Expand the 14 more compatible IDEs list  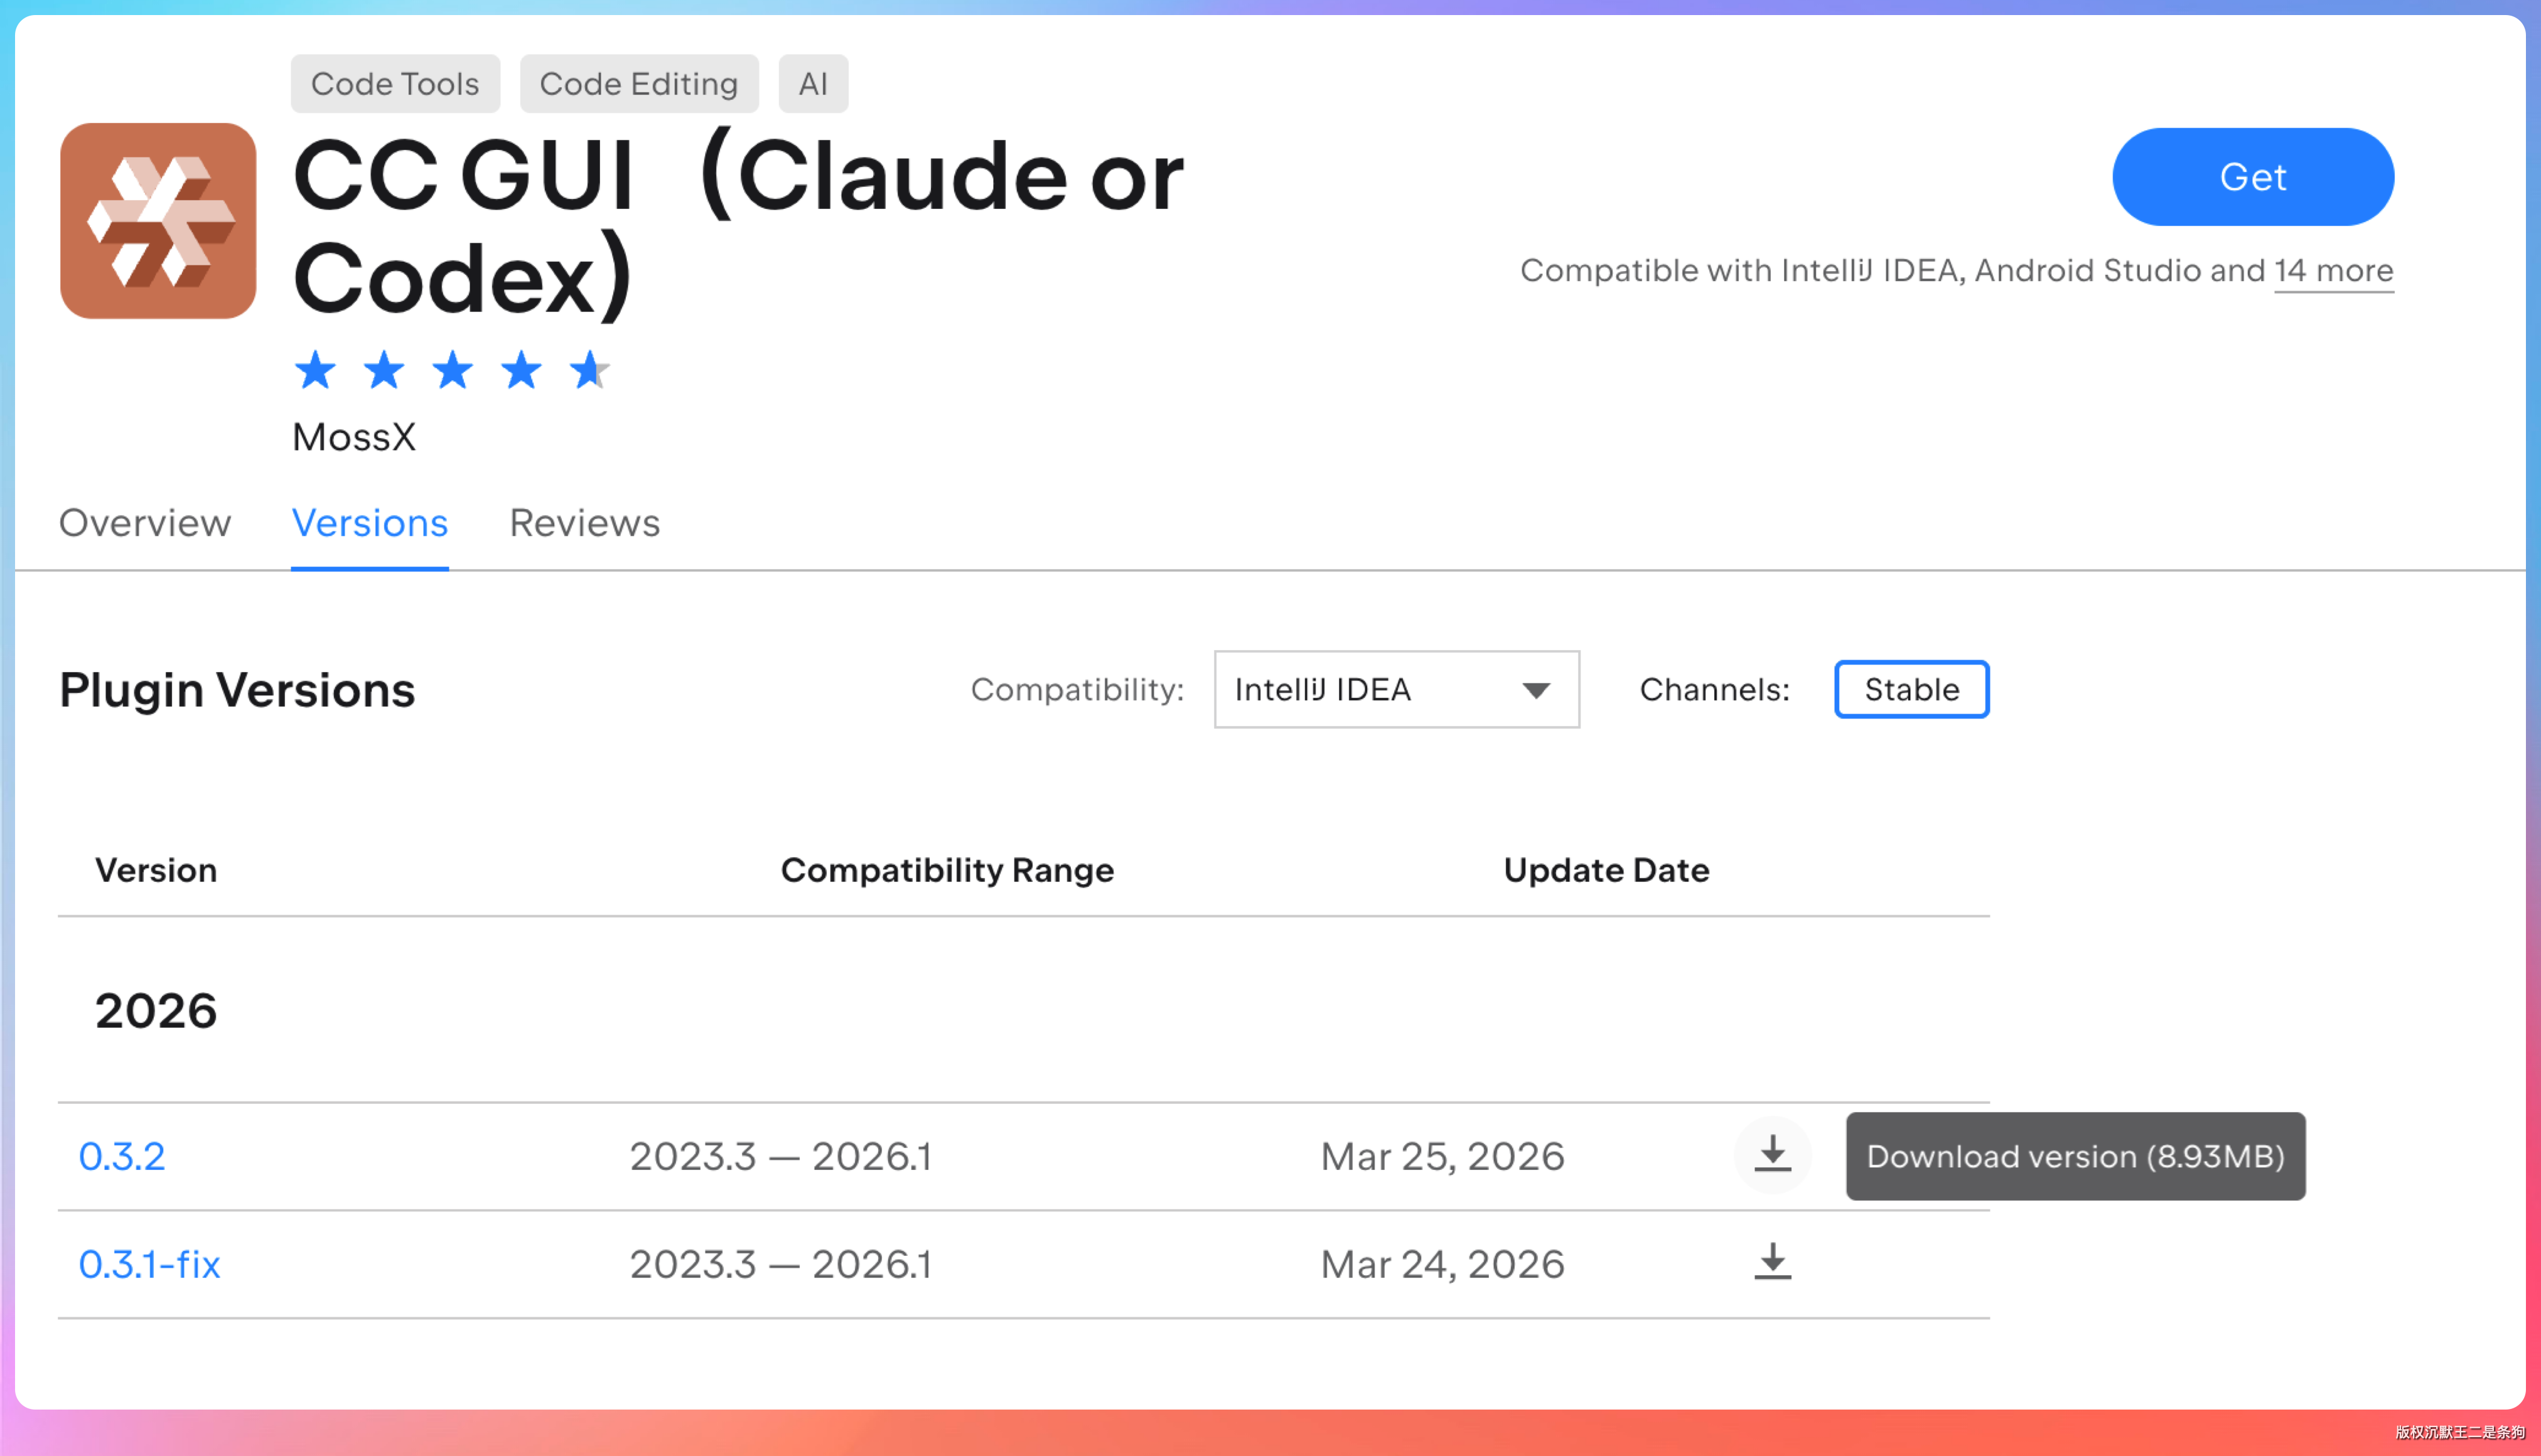[2333, 270]
